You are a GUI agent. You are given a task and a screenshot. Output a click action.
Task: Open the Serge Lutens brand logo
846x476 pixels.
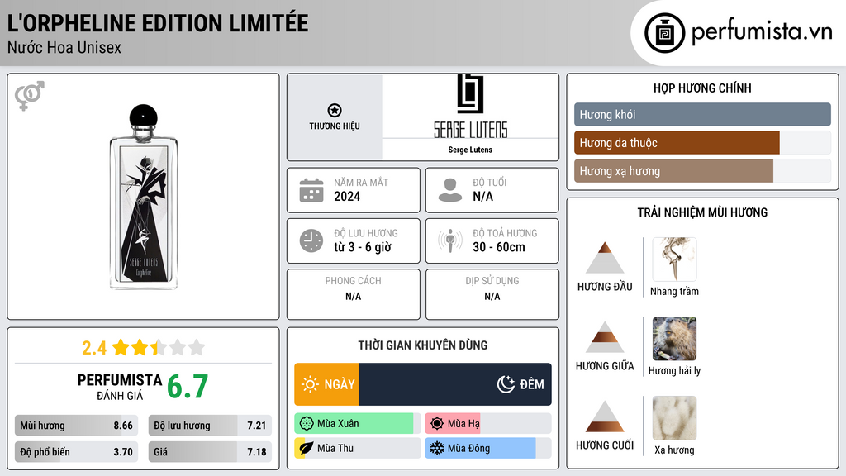[x=470, y=107]
